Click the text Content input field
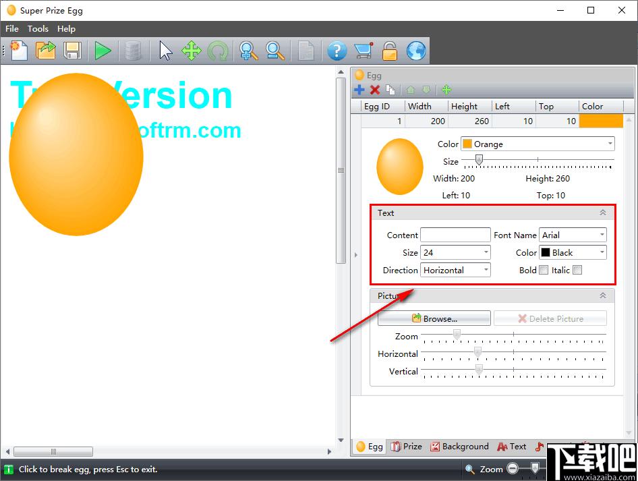Viewport: 638px width, 481px height. click(x=455, y=235)
